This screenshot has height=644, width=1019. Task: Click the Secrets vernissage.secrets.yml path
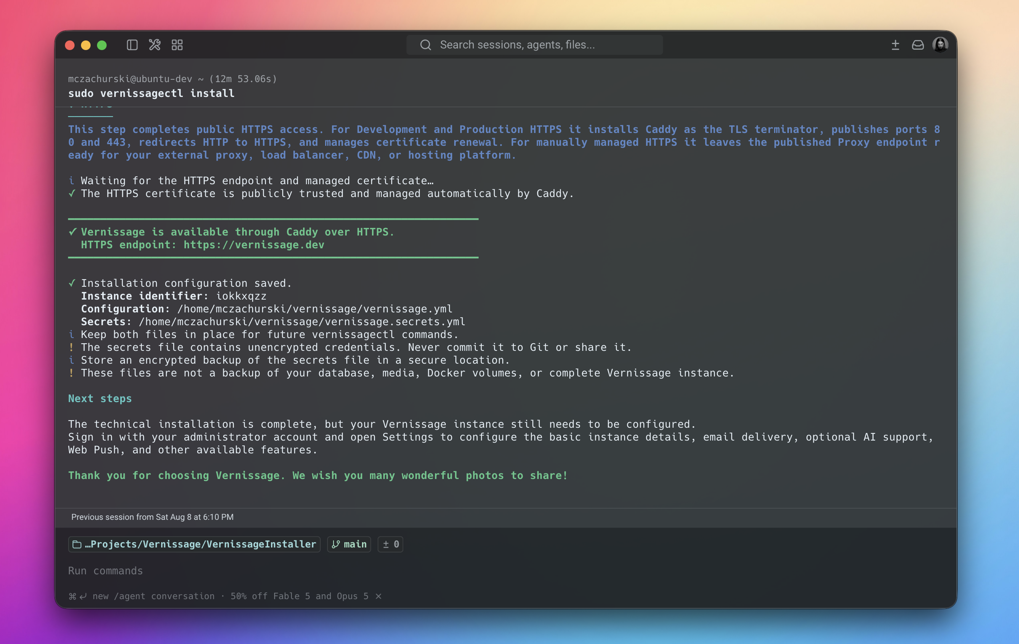point(302,322)
